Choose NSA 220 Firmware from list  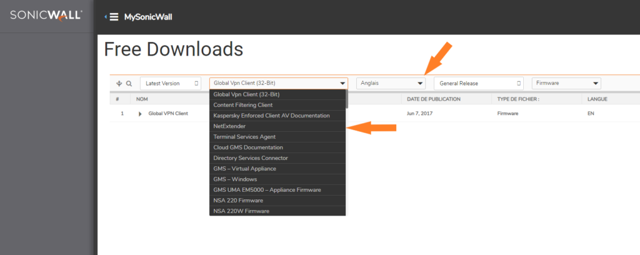pyautogui.click(x=238, y=201)
